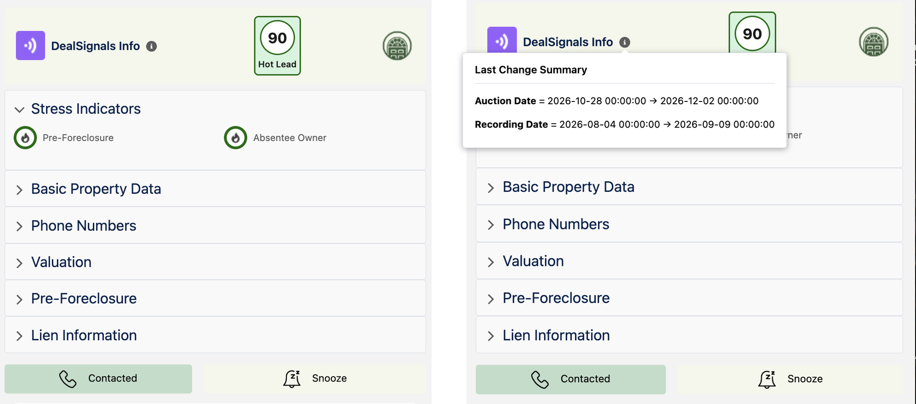Viewport: 916px width, 404px height.
Task: Click the Auction Date change line
Action: [x=617, y=101]
